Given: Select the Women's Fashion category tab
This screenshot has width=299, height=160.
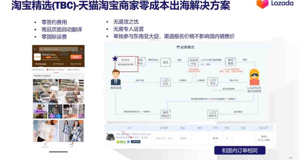Looking at the screenshot, I should click(x=56, y=70).
